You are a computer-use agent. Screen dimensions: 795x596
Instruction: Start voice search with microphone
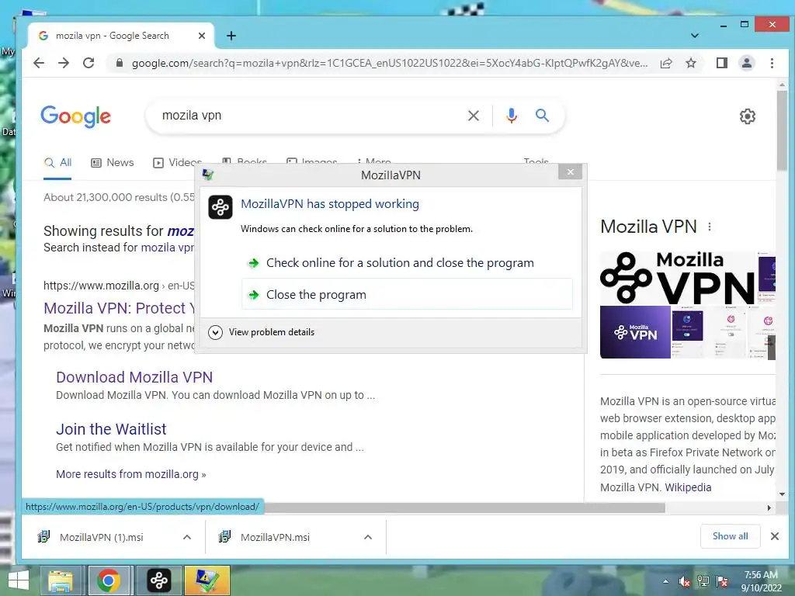point(512,116)
